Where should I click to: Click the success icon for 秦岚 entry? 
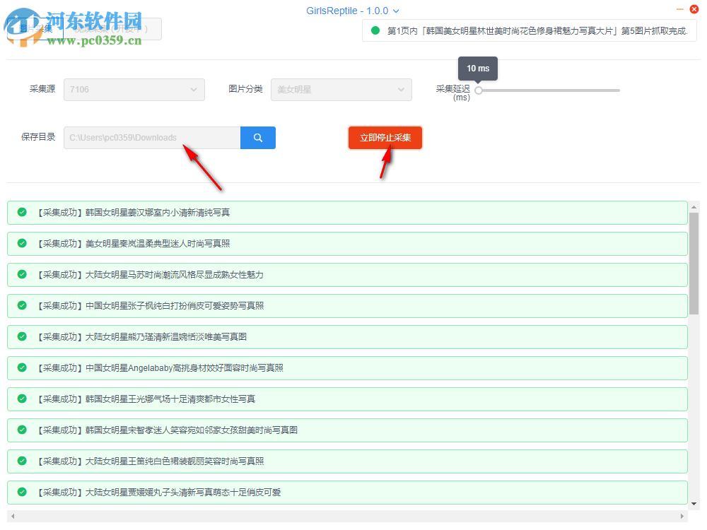(22, 243)
